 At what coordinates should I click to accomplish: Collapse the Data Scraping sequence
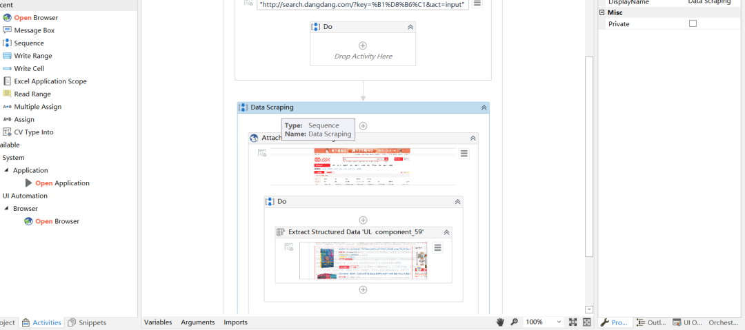484,107
